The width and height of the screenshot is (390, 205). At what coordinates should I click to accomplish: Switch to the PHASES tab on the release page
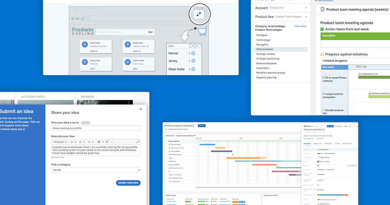pos(316,144)
